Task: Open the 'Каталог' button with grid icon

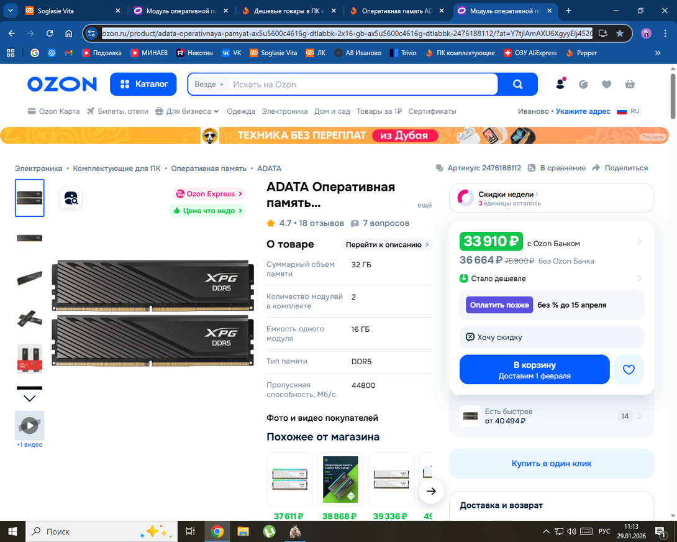Action: point(143,84)
